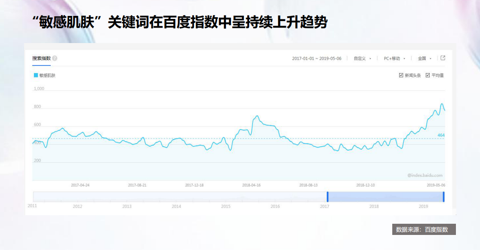The image size is (480, 250).
Task: Select the 搜索指数 tab
Action: click(41, 58)
